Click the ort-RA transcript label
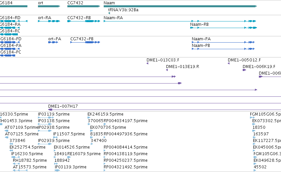Viewport: 281px width, 172px height. click(x=45, y=18)
